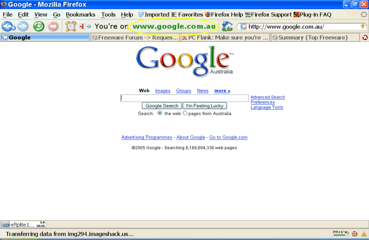Viewport: 369px width, 240px height.
Task: Switch to the PC Flank tab
Action: 225,37
